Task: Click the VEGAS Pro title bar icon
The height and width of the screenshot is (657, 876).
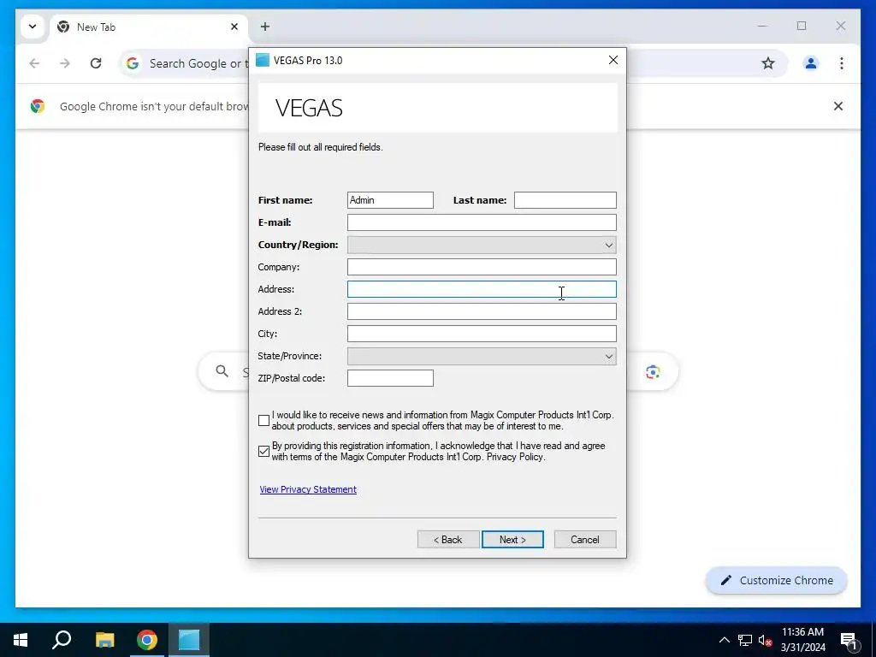Action: 263,60
